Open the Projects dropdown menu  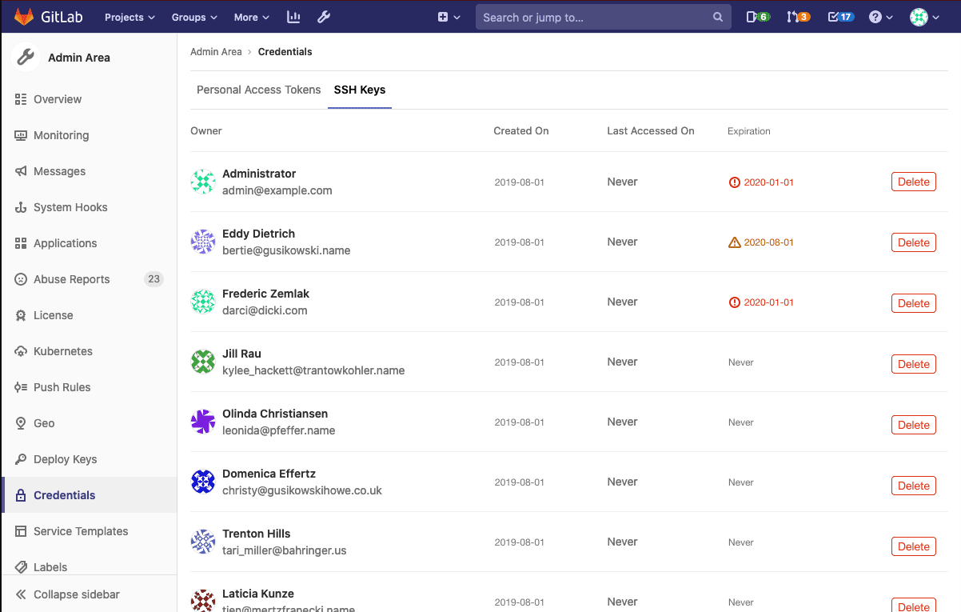point(128,16)
